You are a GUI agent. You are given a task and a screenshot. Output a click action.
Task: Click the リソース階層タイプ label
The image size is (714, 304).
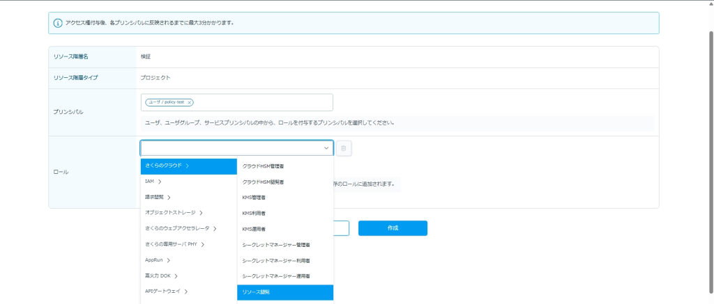click(x=75, y=78)
